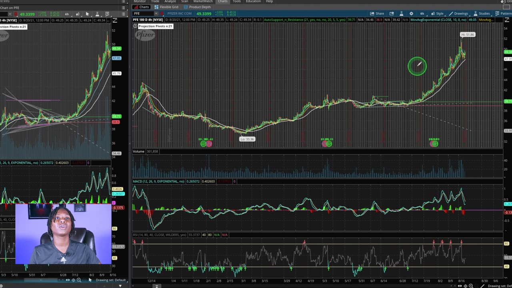Viewport: 512px width, 288px height.
Task: Click the Hi: 51.86 price bubble
Action: pos(468,35)
